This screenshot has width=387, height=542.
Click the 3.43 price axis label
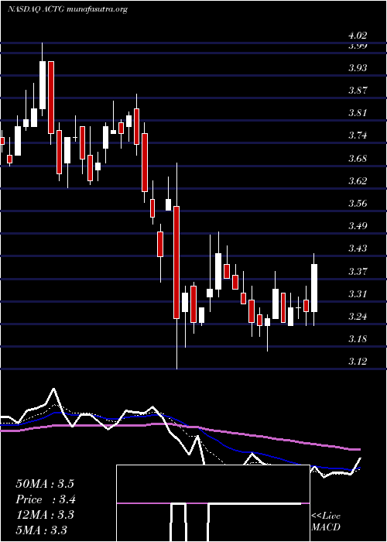[x=358, y=249]
